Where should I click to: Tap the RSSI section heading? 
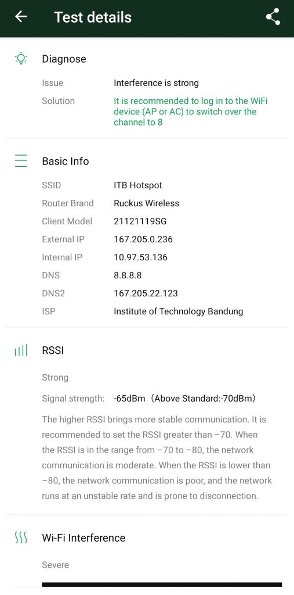(53, 350)
